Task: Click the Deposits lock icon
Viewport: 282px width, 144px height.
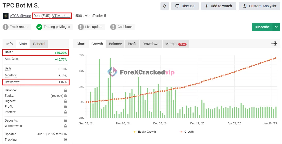Action: 66,120
